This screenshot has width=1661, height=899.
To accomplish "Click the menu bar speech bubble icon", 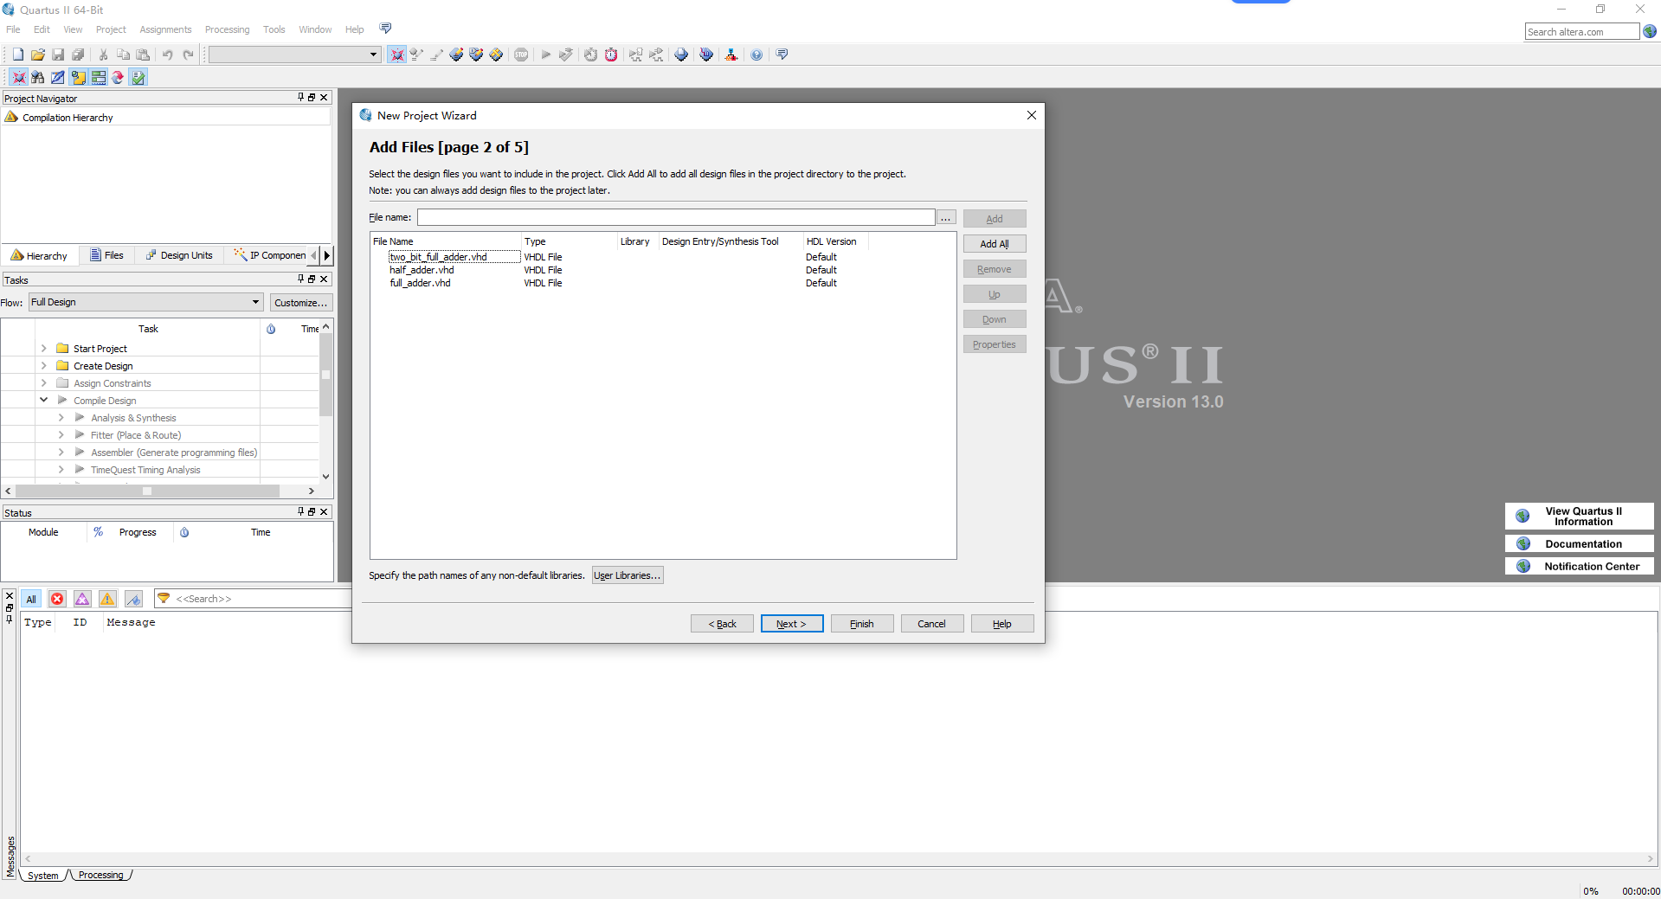I will click(386, 29).
